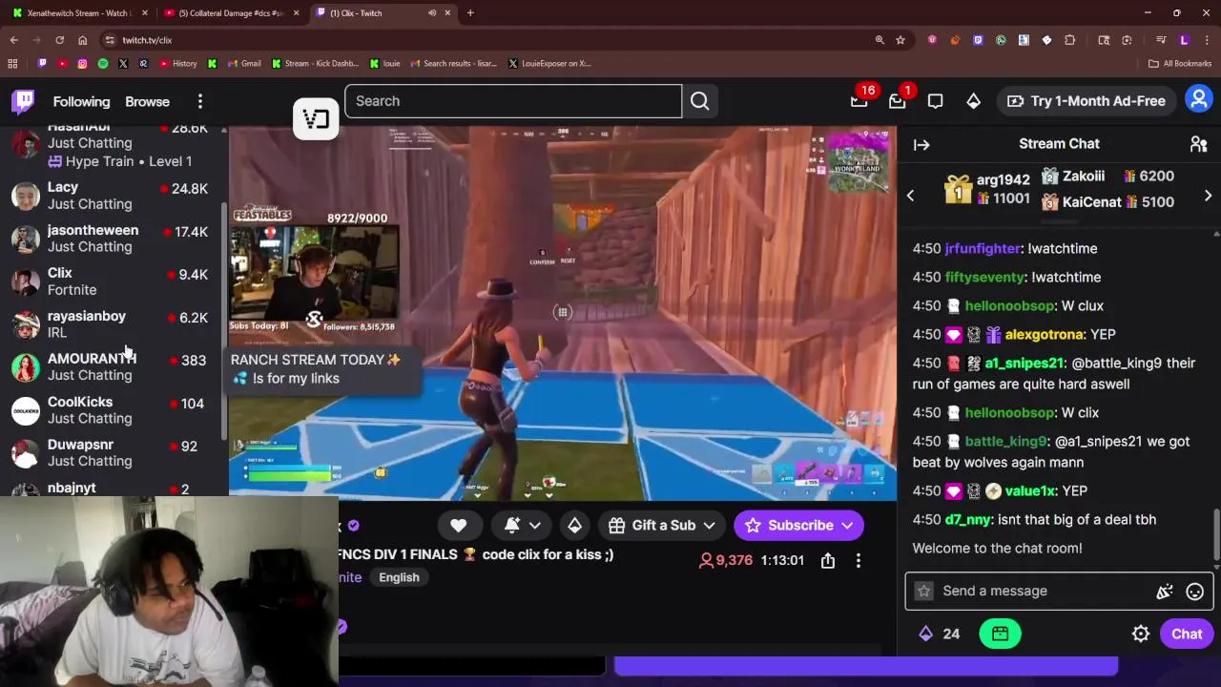Click the search magnifier button
The width and height of the screenshot is (1221, 687).
point(699,101)
